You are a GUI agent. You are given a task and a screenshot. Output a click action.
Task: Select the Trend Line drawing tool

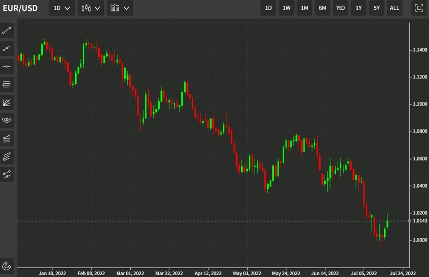(7, 30)
